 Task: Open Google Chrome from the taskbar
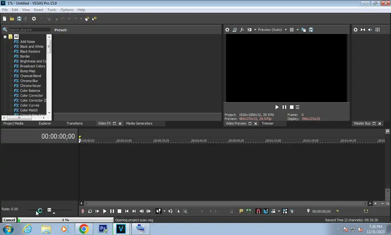84,229
